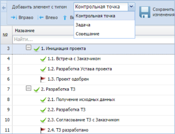Click the Название column header
175x134 pixels.
pyautogui.click(x=25, y=30)
